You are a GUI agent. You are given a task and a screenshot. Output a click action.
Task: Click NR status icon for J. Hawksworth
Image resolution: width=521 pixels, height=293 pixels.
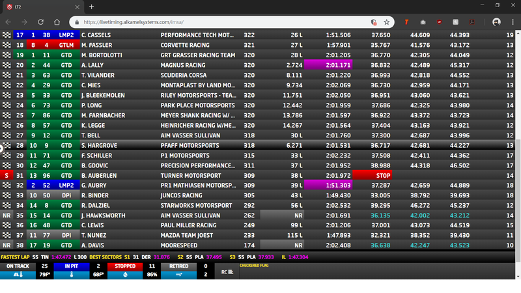(x=7, y=216)
